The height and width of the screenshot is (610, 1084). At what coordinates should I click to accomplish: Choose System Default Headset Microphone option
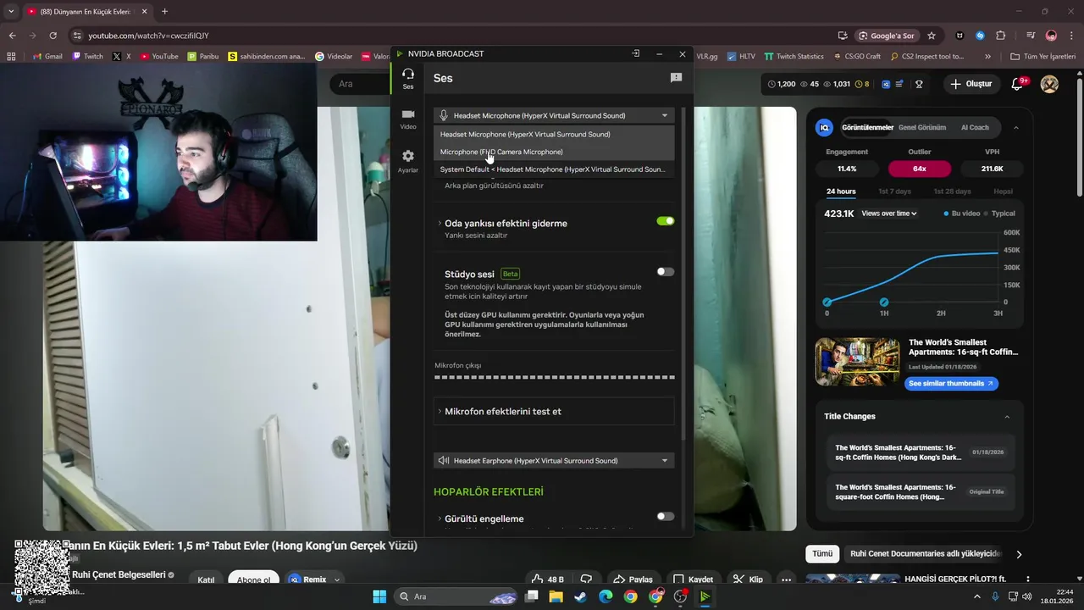pos(554,169)
